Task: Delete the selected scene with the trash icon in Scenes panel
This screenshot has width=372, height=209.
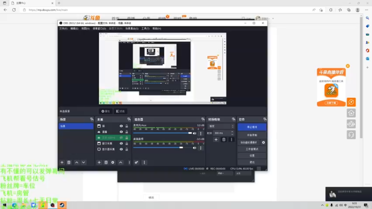Action: (69, 162)
